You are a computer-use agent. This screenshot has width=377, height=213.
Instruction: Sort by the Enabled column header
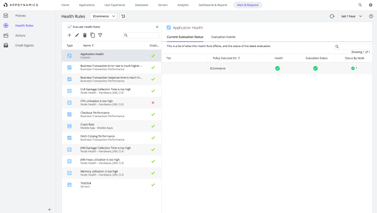[x=154, y=45]
